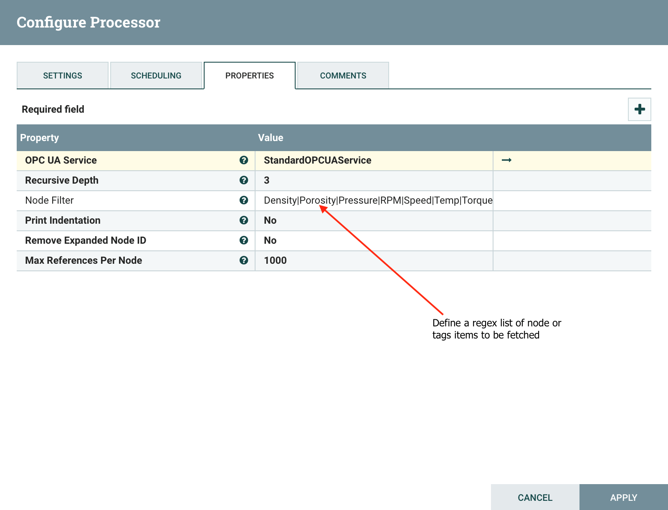The width and height of the screenshot is (668, 510).
Task: Open the Remove Expanded Node ID value selector
Action: pyautogui.click(x=374, y=240)
